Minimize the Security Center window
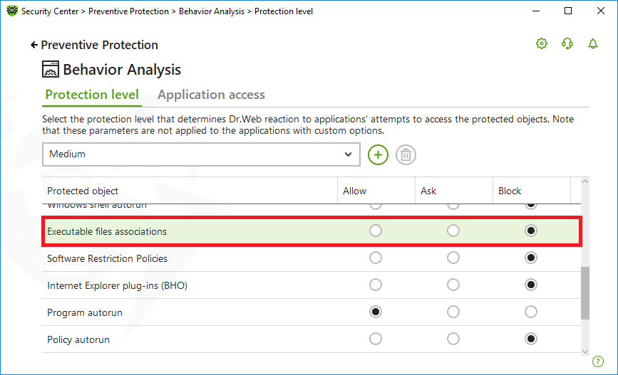This screenshot has width=618, height=375. 535,11
